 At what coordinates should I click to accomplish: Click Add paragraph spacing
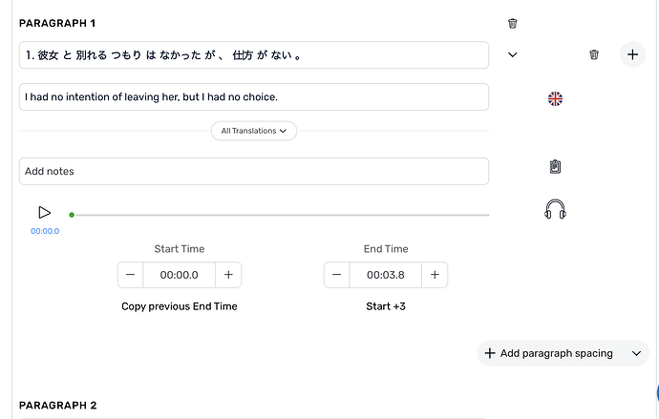(550, 353)
